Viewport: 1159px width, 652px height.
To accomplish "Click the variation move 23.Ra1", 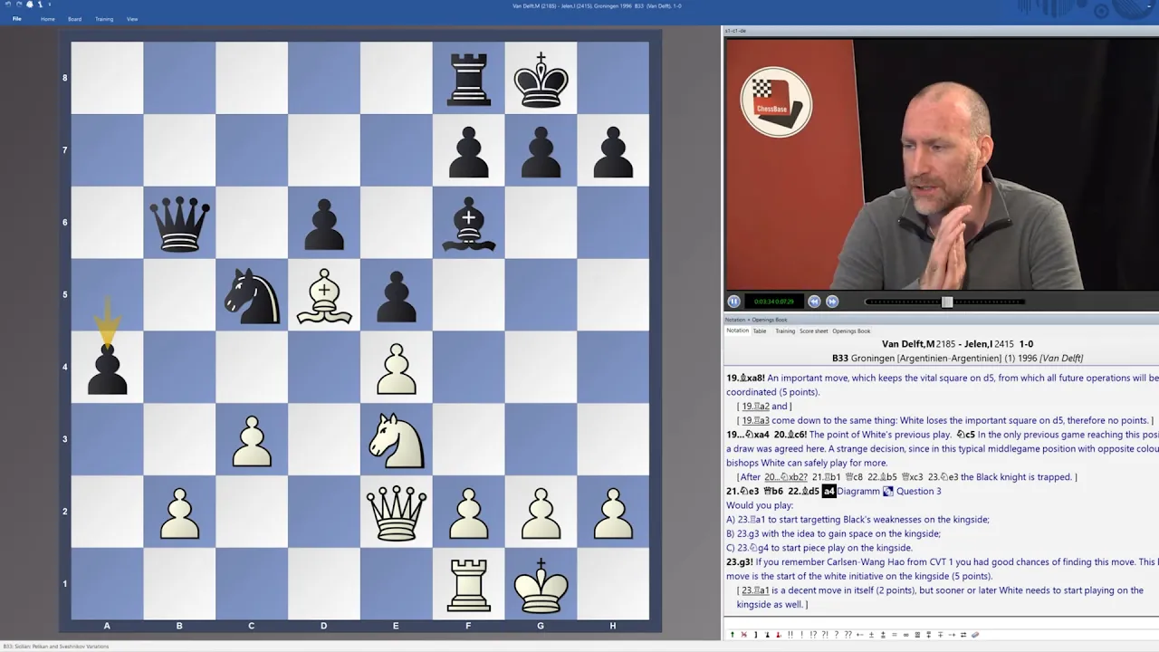I will pyautogui.click(x=756, y=590).
